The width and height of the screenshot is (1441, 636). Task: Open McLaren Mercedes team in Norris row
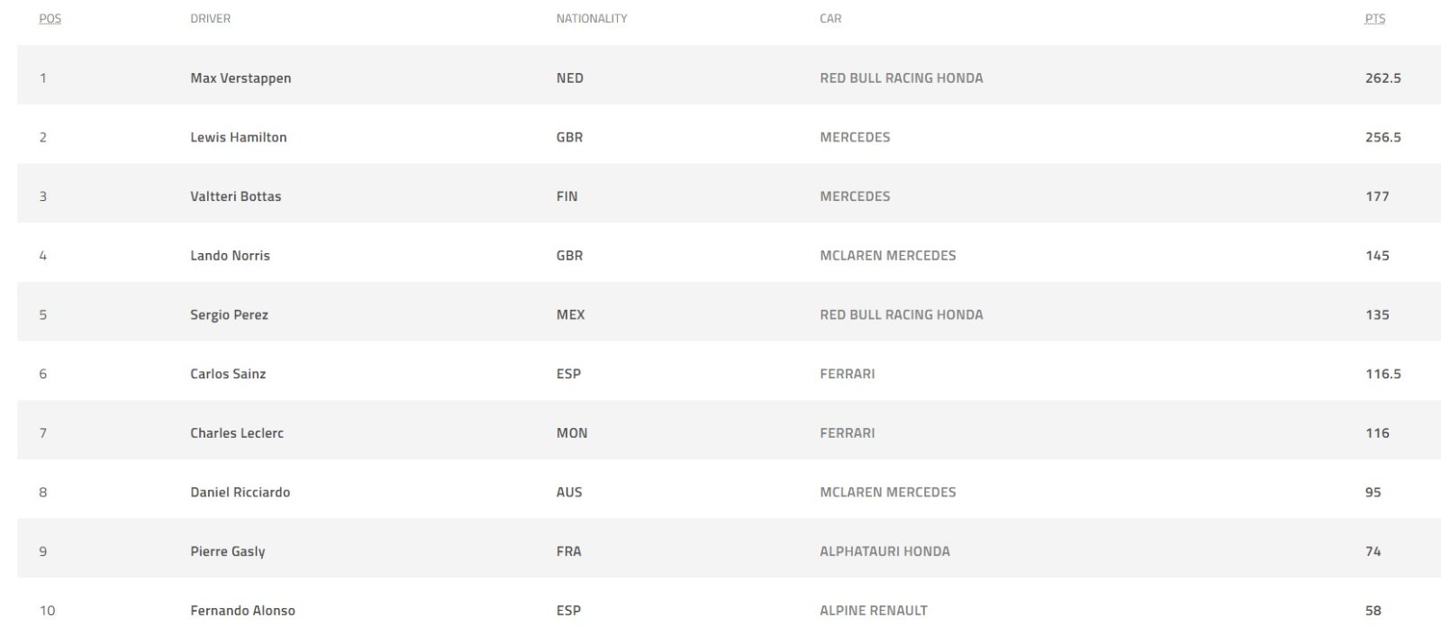pyautogui.click(x=888, y=256)
